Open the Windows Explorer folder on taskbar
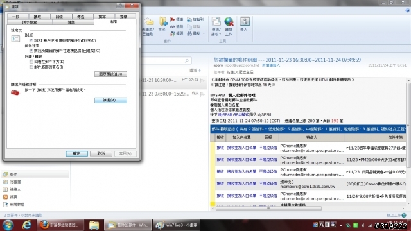This screenshot has height=231, width=411. click(94, 225)
